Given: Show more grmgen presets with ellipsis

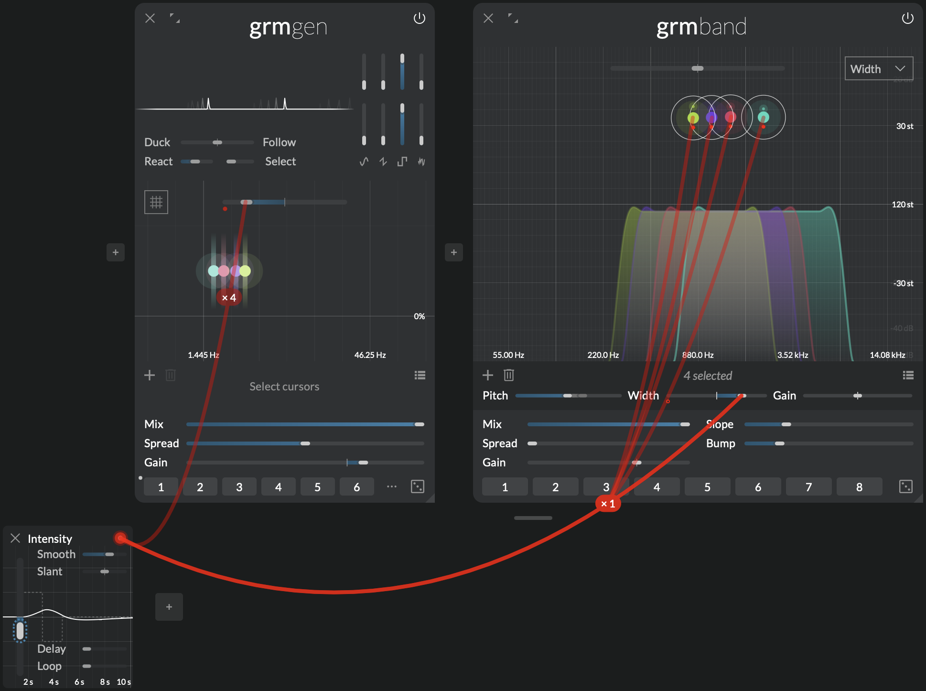Looking at the screenshot, I should coord(391,486).
